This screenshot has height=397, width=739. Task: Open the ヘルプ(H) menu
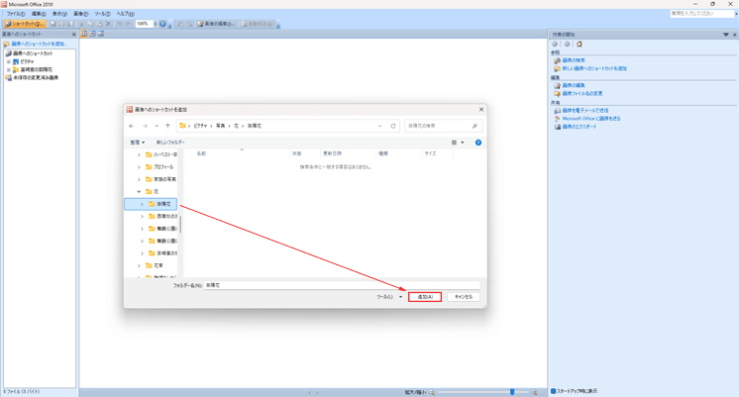(125, 14)
